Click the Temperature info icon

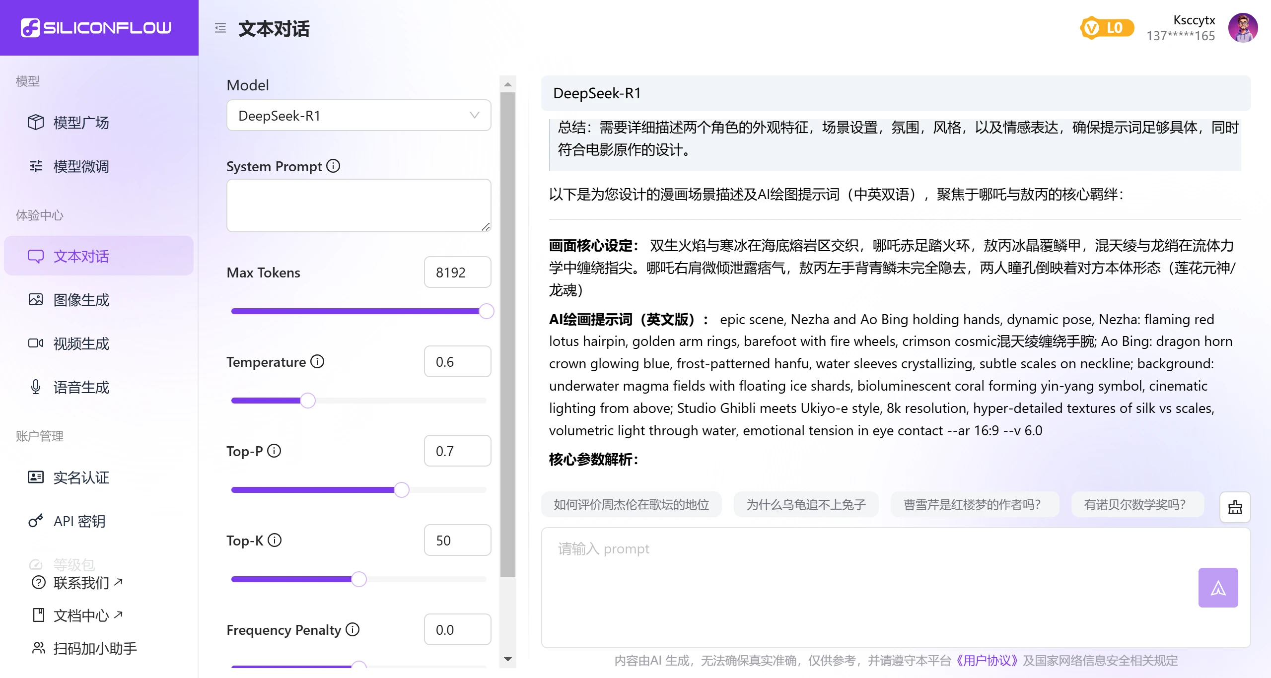point(317,362)
